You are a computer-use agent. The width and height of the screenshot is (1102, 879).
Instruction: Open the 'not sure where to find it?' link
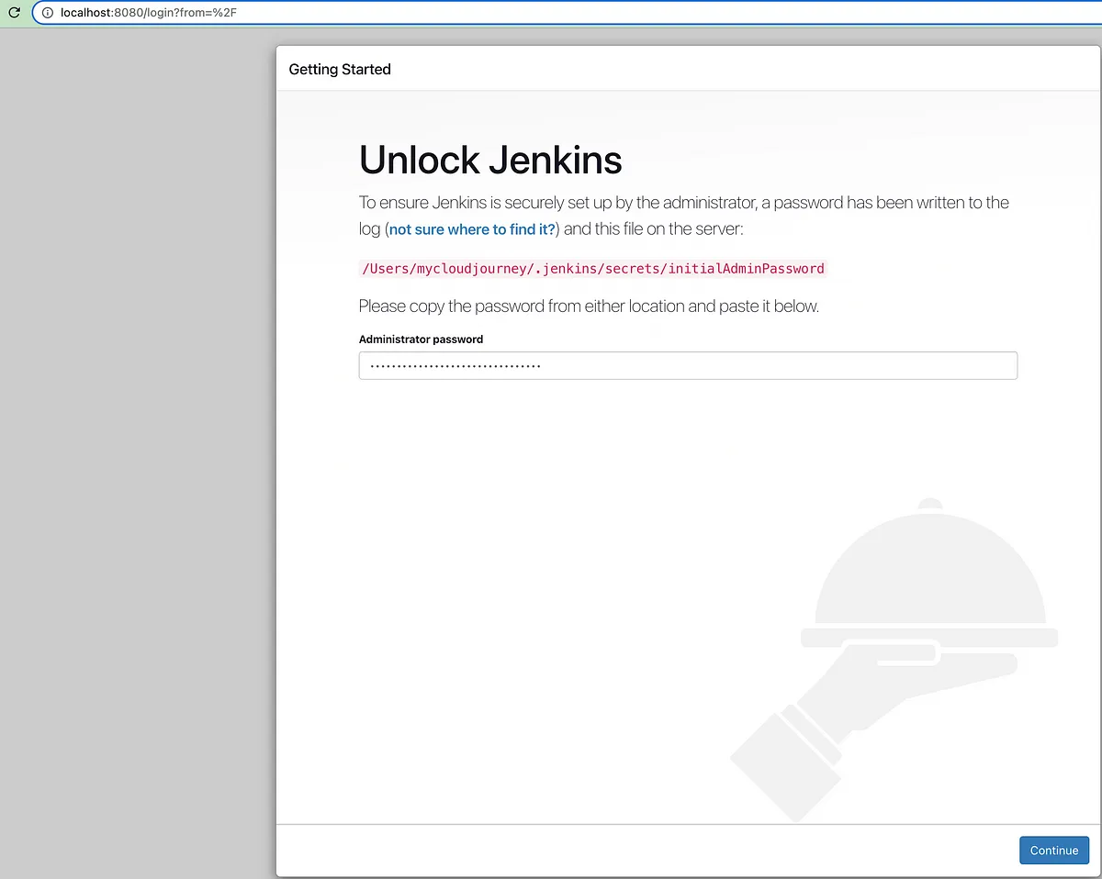coord(472,228)
